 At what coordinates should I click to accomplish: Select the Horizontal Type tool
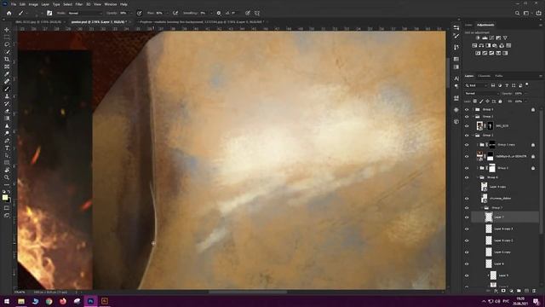pyautogui.click(x=7, y=148)
